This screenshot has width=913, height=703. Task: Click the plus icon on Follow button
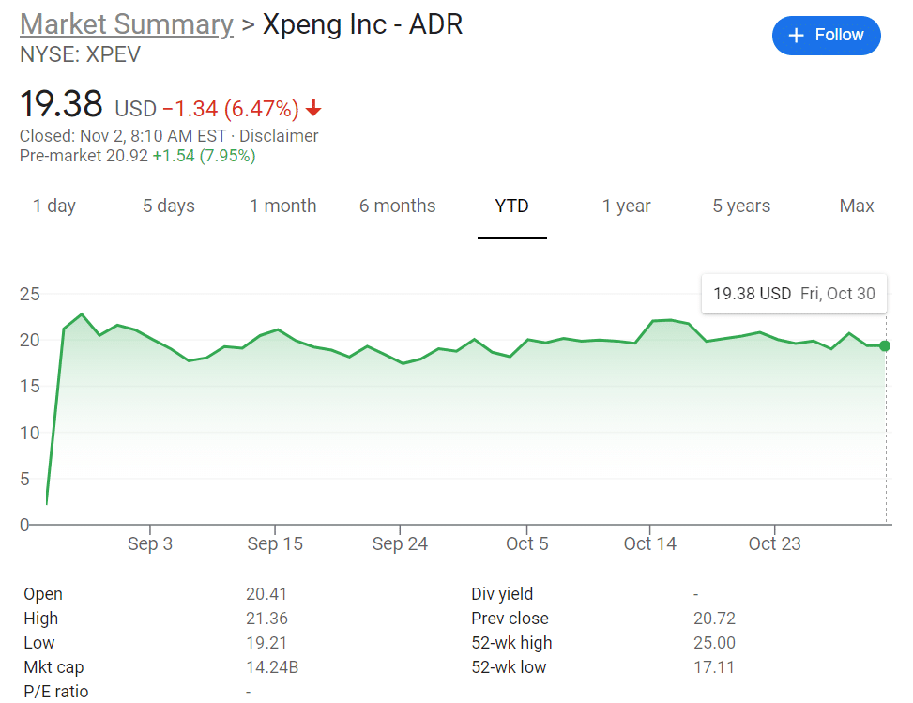[799, 35]
